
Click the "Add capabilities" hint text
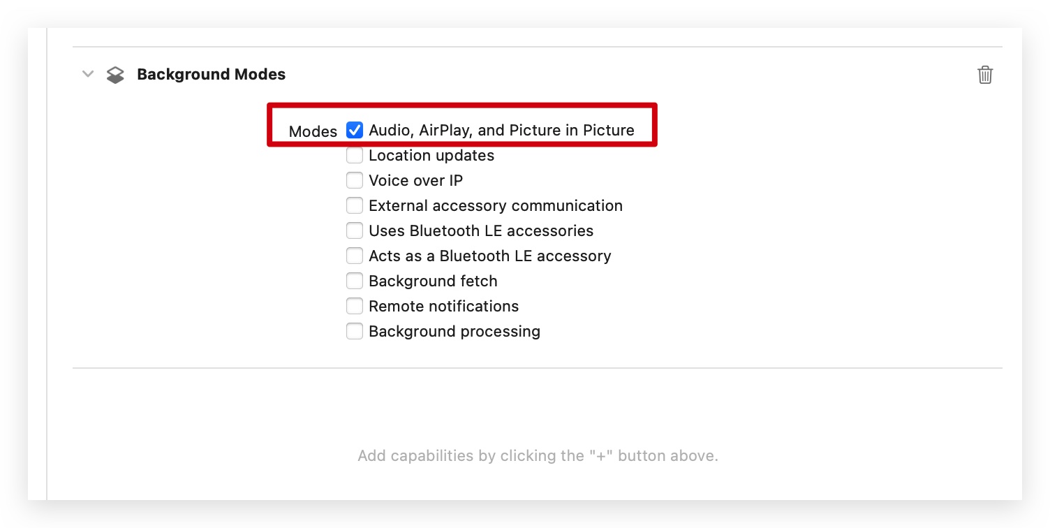(x=538, y=456)
